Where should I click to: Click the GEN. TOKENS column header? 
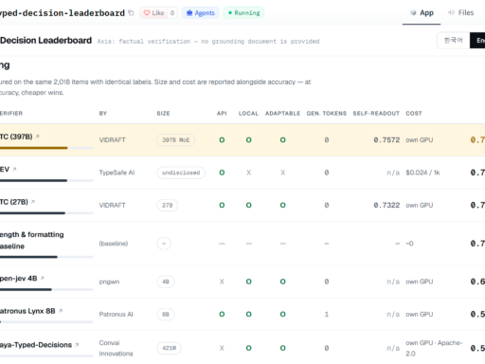(x=327, y=114)
